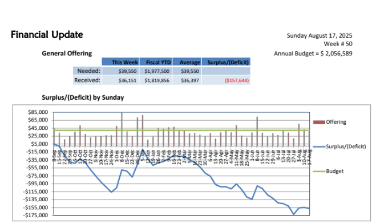
Task: Click the "-$135,000" y-axis label
Action: click(x=35, y=199)
